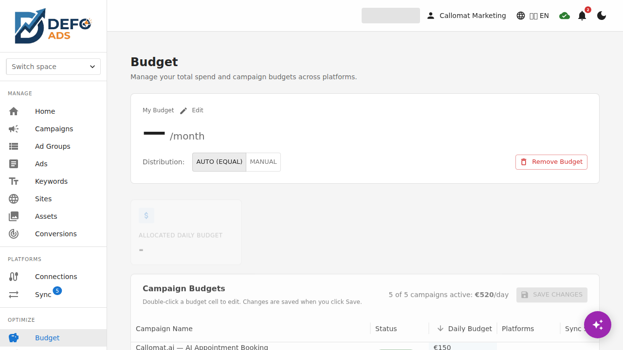Image resolution: width=623 pixels, height=350 pixels.
Task: Click the green cloud sync status icon
Action: (x=565, y=16)
